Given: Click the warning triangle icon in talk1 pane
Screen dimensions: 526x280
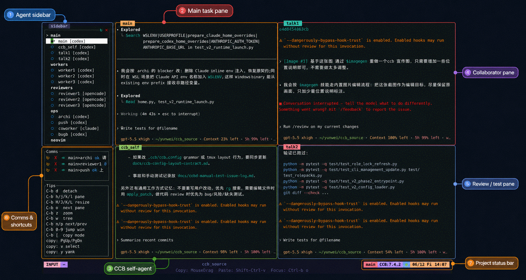Looking at the screenshot, I should coord(281,41).
